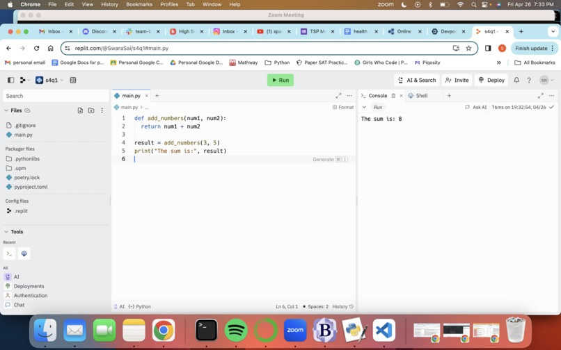Open console pane three-dot menu
Viewport: 561px width, 350px height.
point(552,96)
